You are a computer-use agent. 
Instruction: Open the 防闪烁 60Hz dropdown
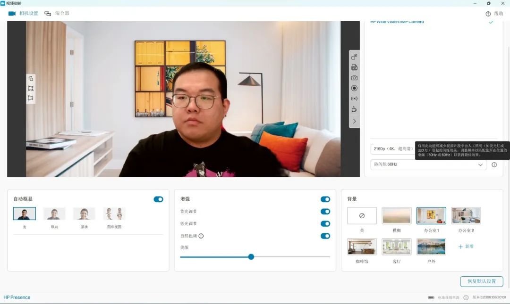[428, 165]
